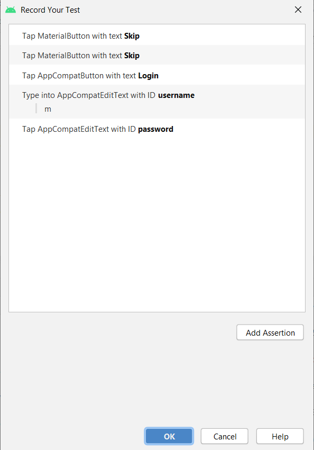The height and width of the screenshot is (450, 314).
Task: Select the second Tap MaterialButton Skip step
Action: (157, 56)
